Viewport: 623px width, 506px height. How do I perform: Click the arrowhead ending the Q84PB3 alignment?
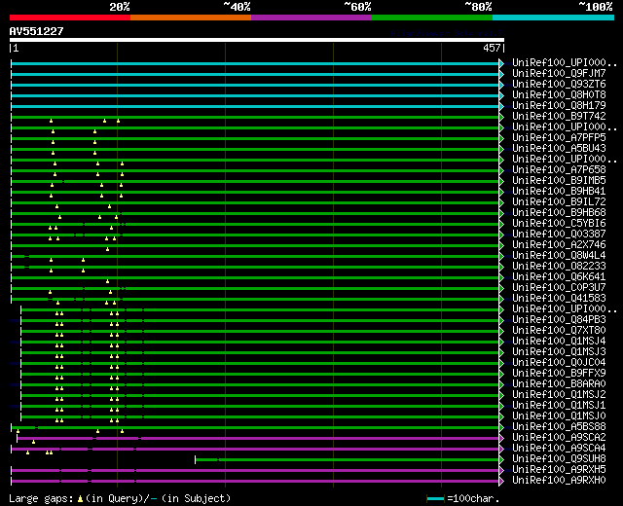(x=501, y=320)
